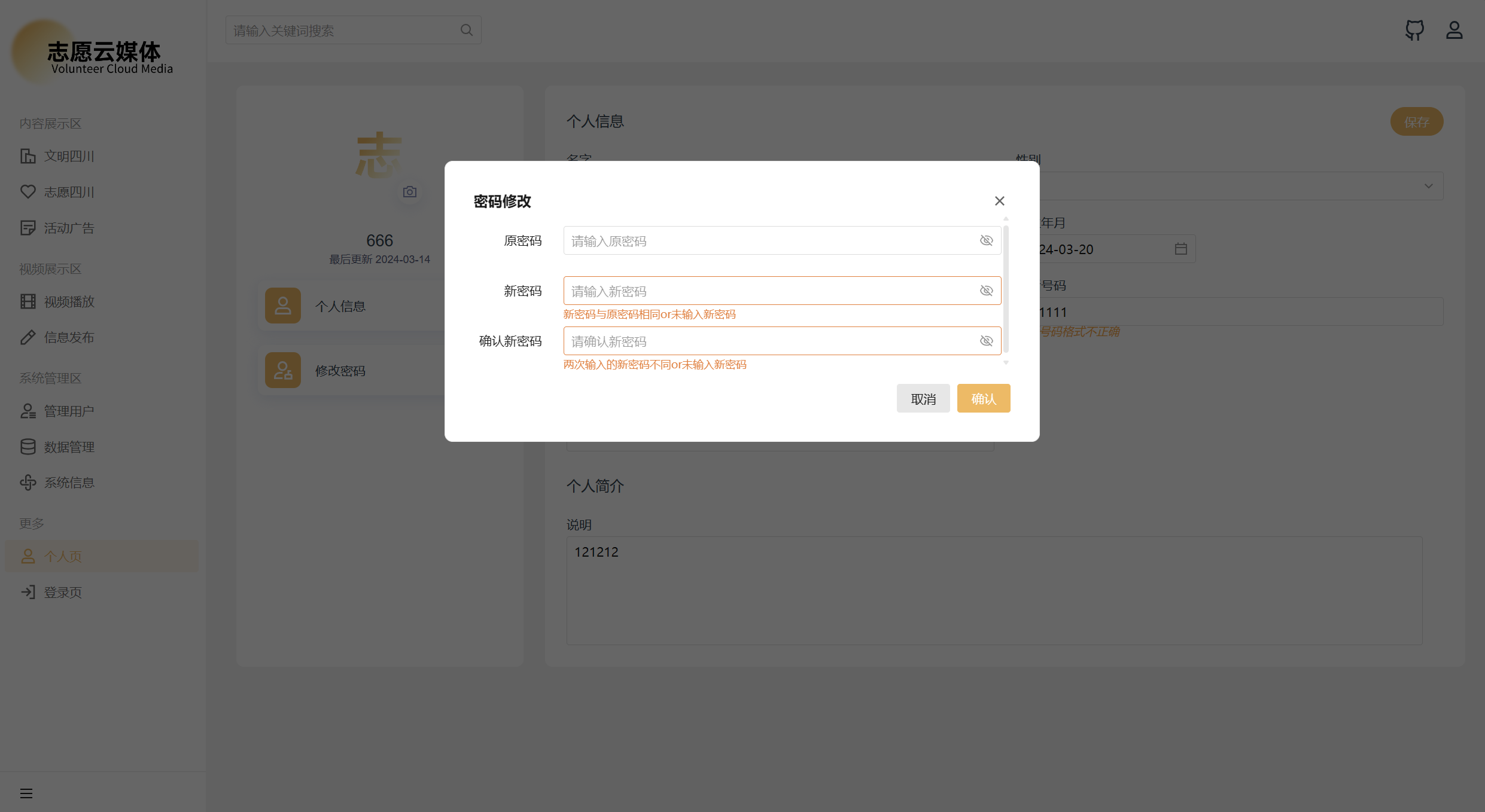Viewport: 1485px width, 812px height.
Task: Click the camera icon on avatar
Action: (410, 192)
